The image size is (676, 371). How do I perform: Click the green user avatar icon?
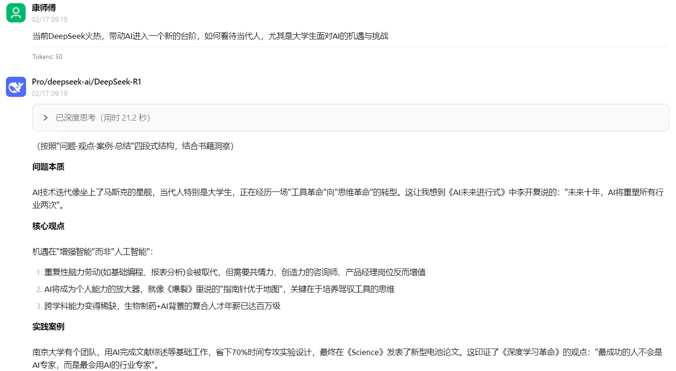coord(16,12)
